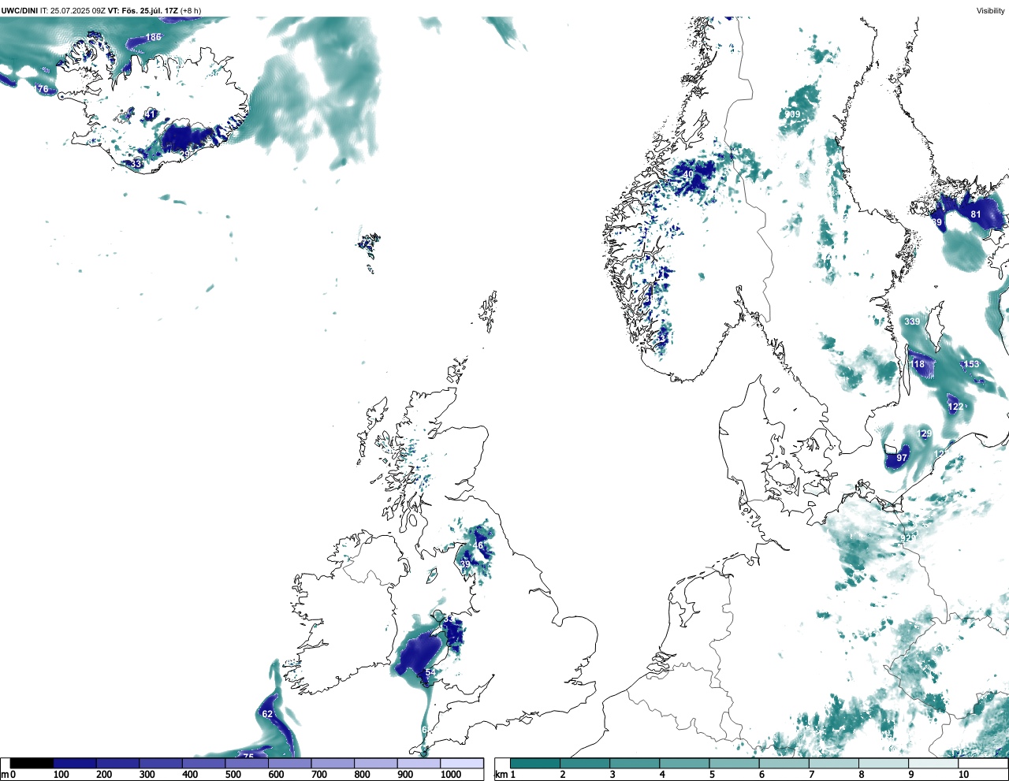Click the "5" tick label on km scale

[712, 775]
